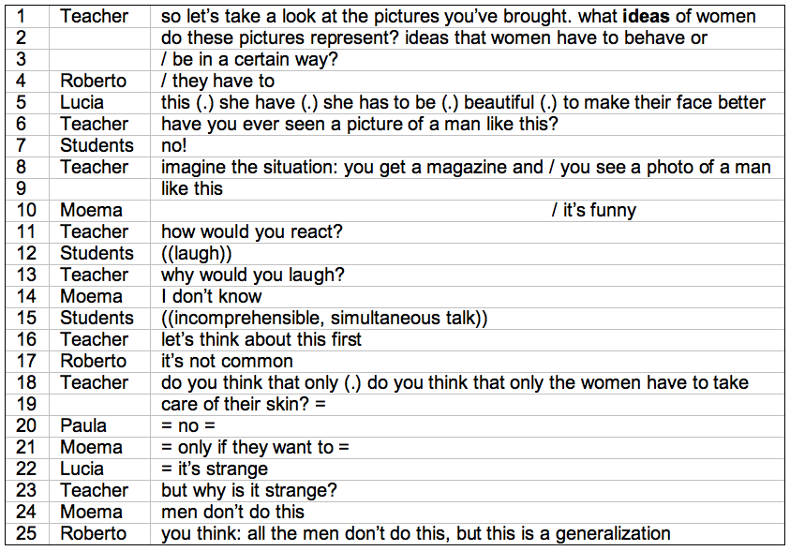
Task: Click Teacher label in line 16
Action: click(x=95, y=339)
